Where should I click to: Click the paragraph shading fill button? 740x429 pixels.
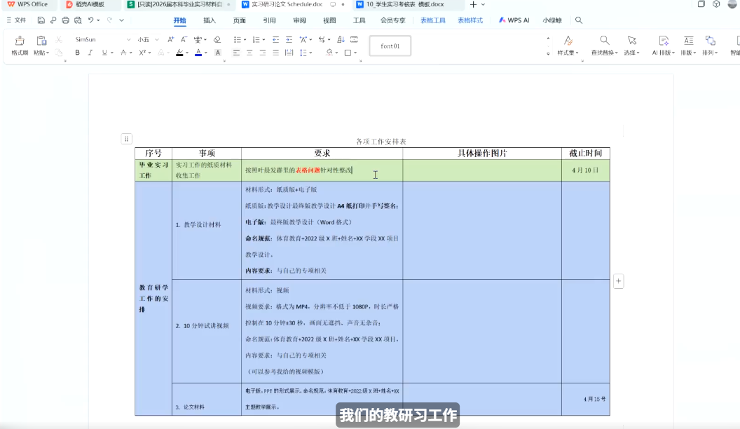(329, 53)
